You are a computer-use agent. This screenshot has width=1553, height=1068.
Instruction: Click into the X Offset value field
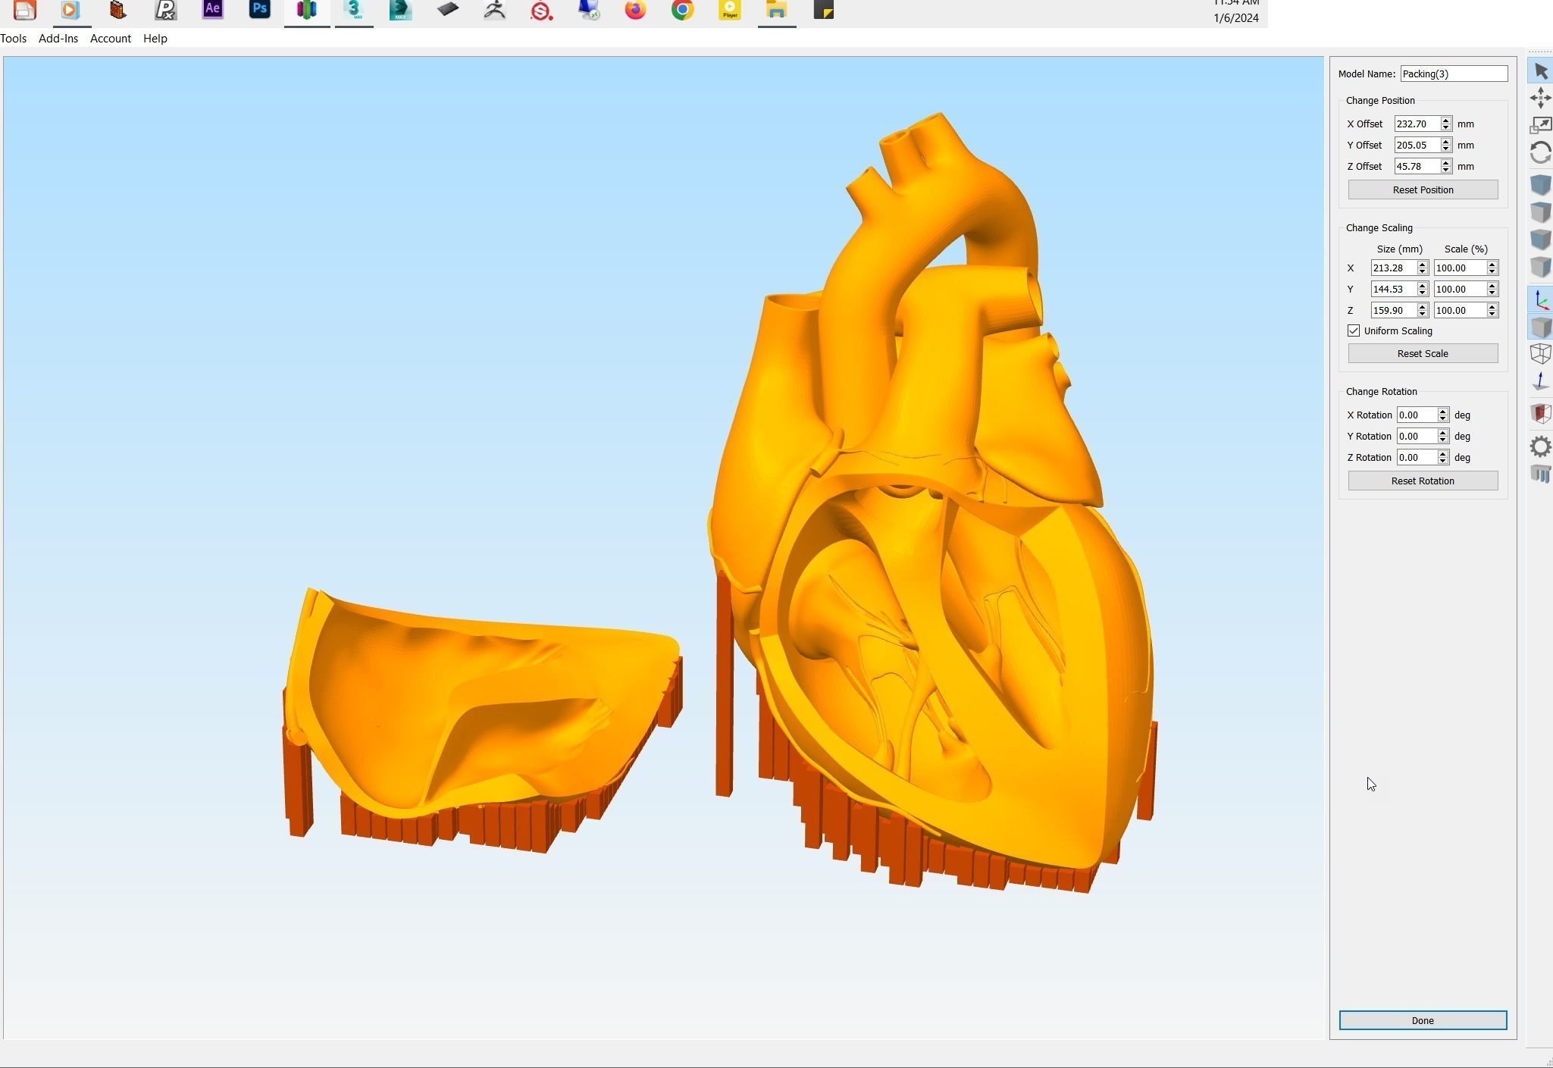1417,124
